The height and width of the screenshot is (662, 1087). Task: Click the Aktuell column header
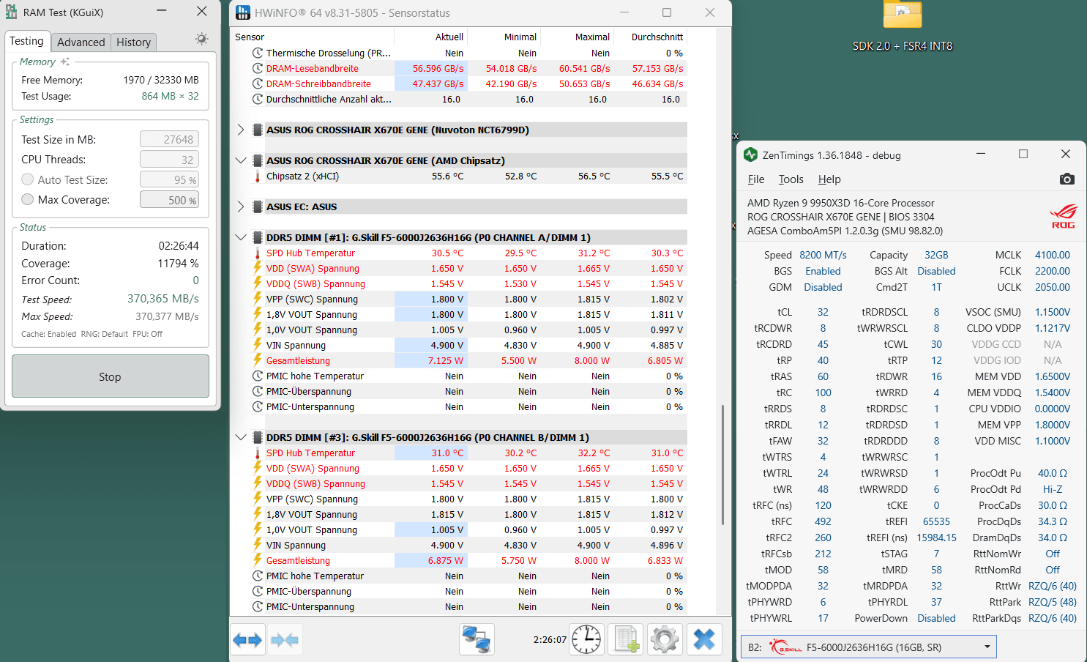(430, 37)
